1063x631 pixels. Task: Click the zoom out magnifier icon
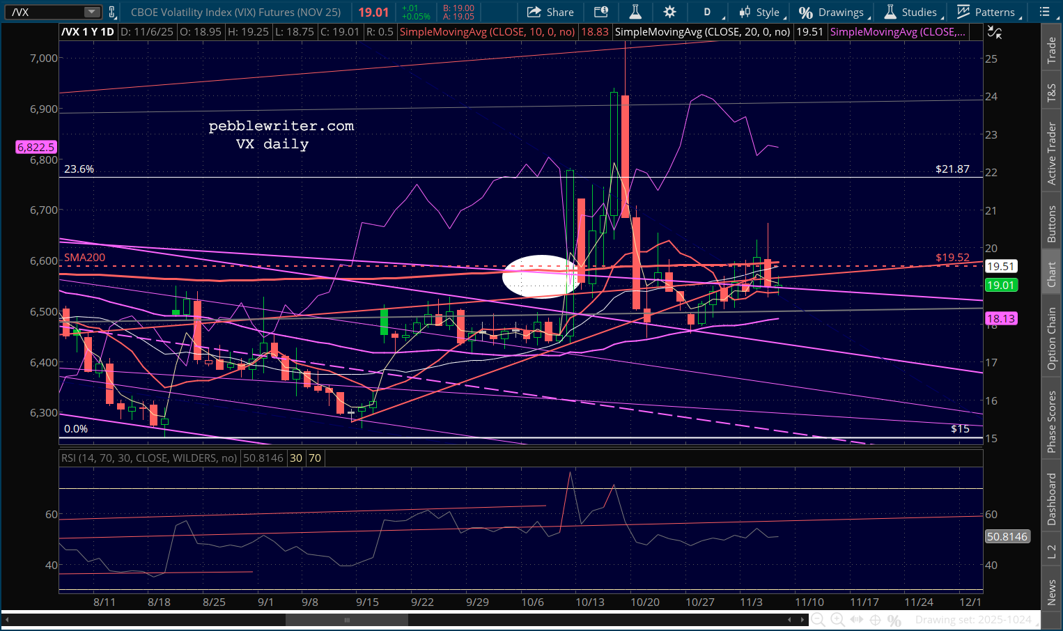pyautogui.click(x=818, y=620)
